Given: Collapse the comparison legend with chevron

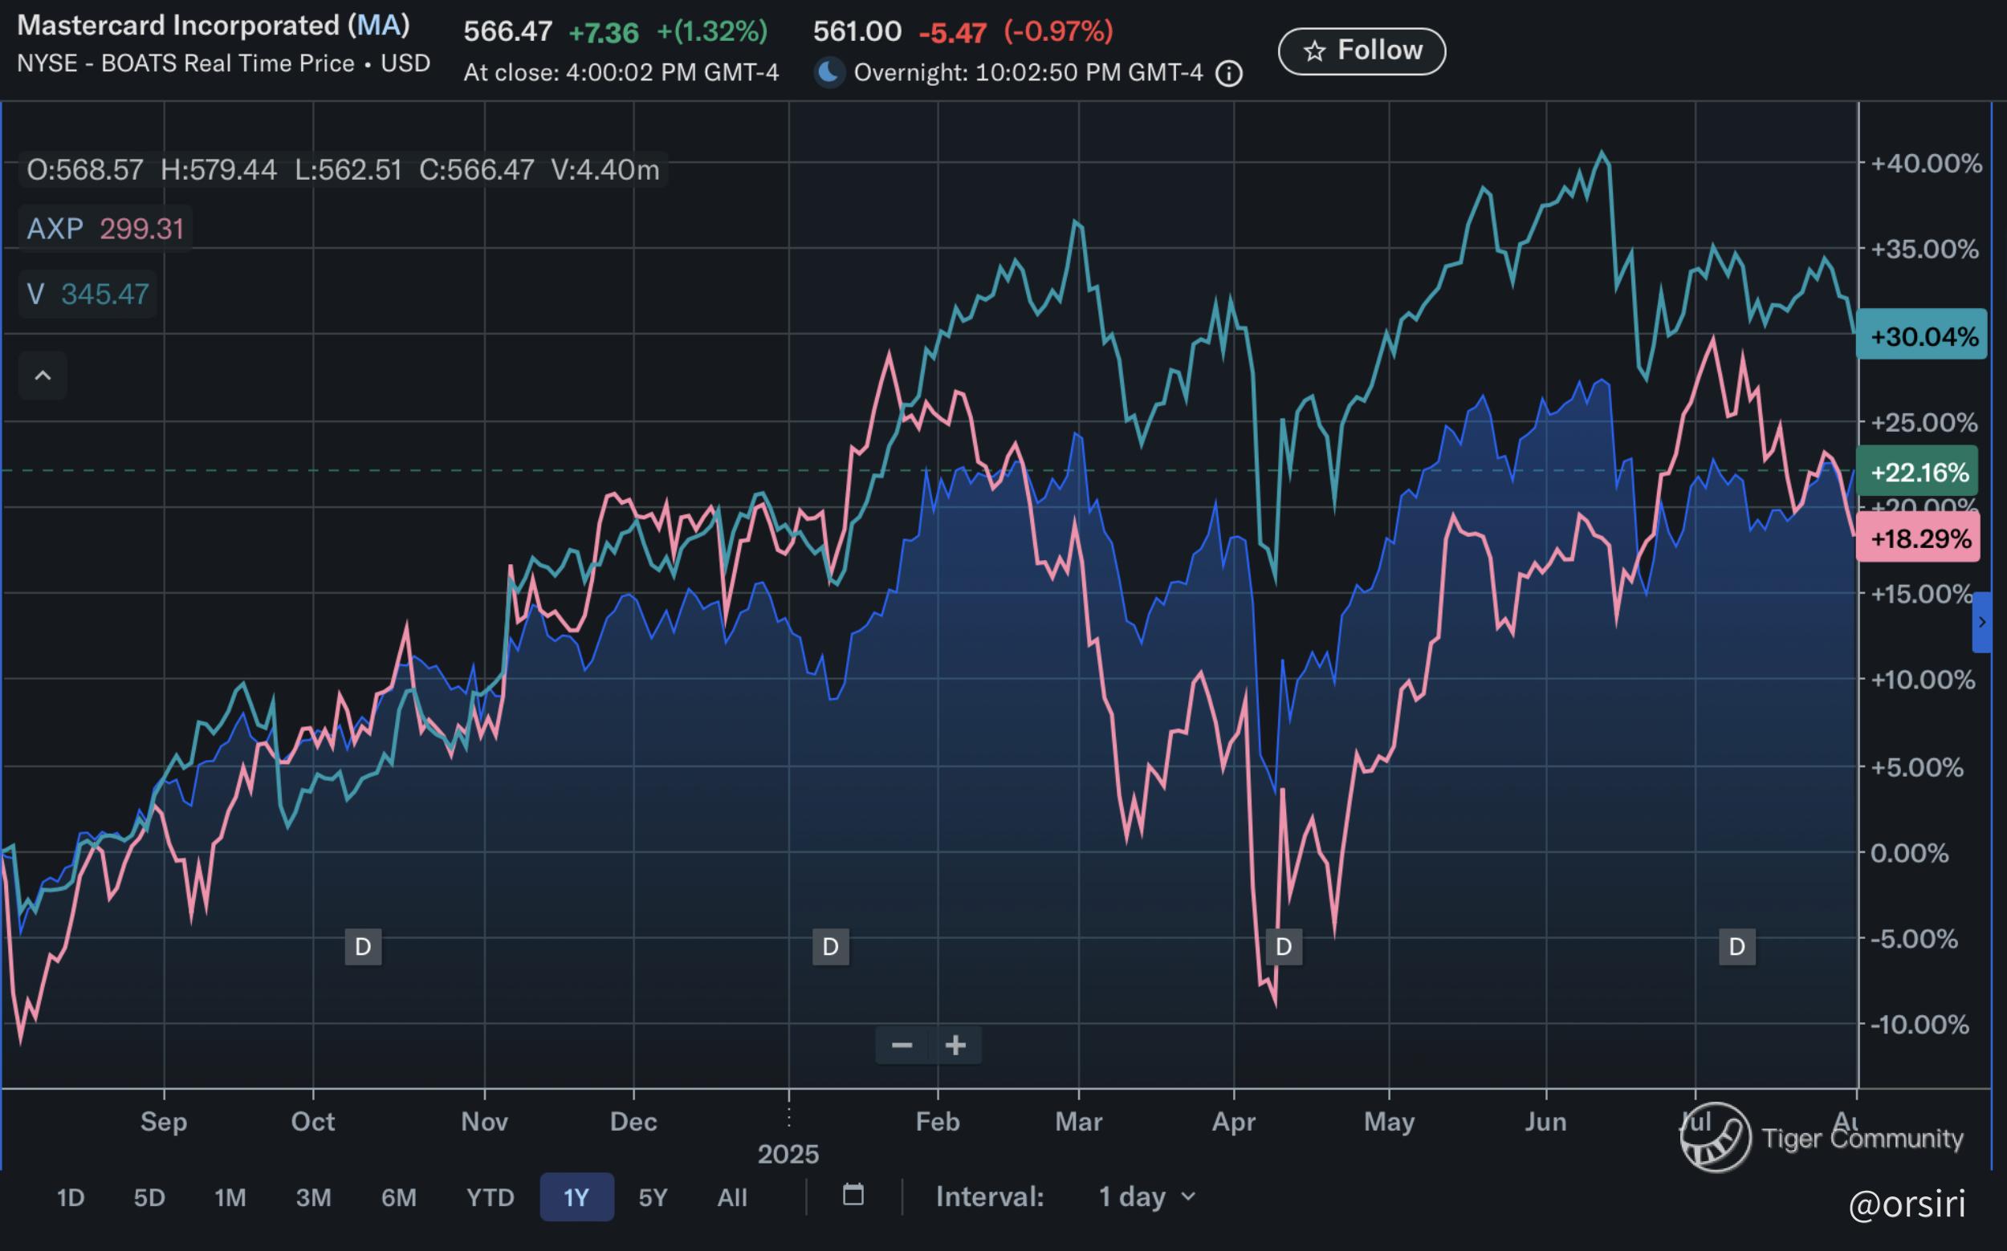Looking at the screenshot, I should coord(43,376).
